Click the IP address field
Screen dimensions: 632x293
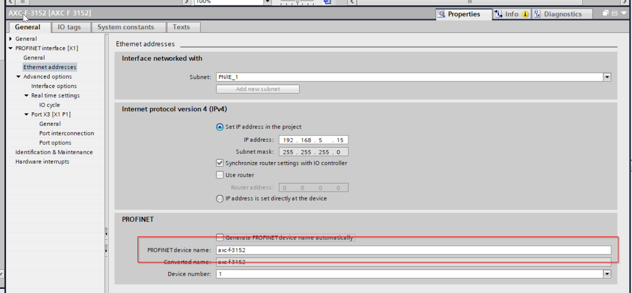pyautogui.click(x=314, y=140)
